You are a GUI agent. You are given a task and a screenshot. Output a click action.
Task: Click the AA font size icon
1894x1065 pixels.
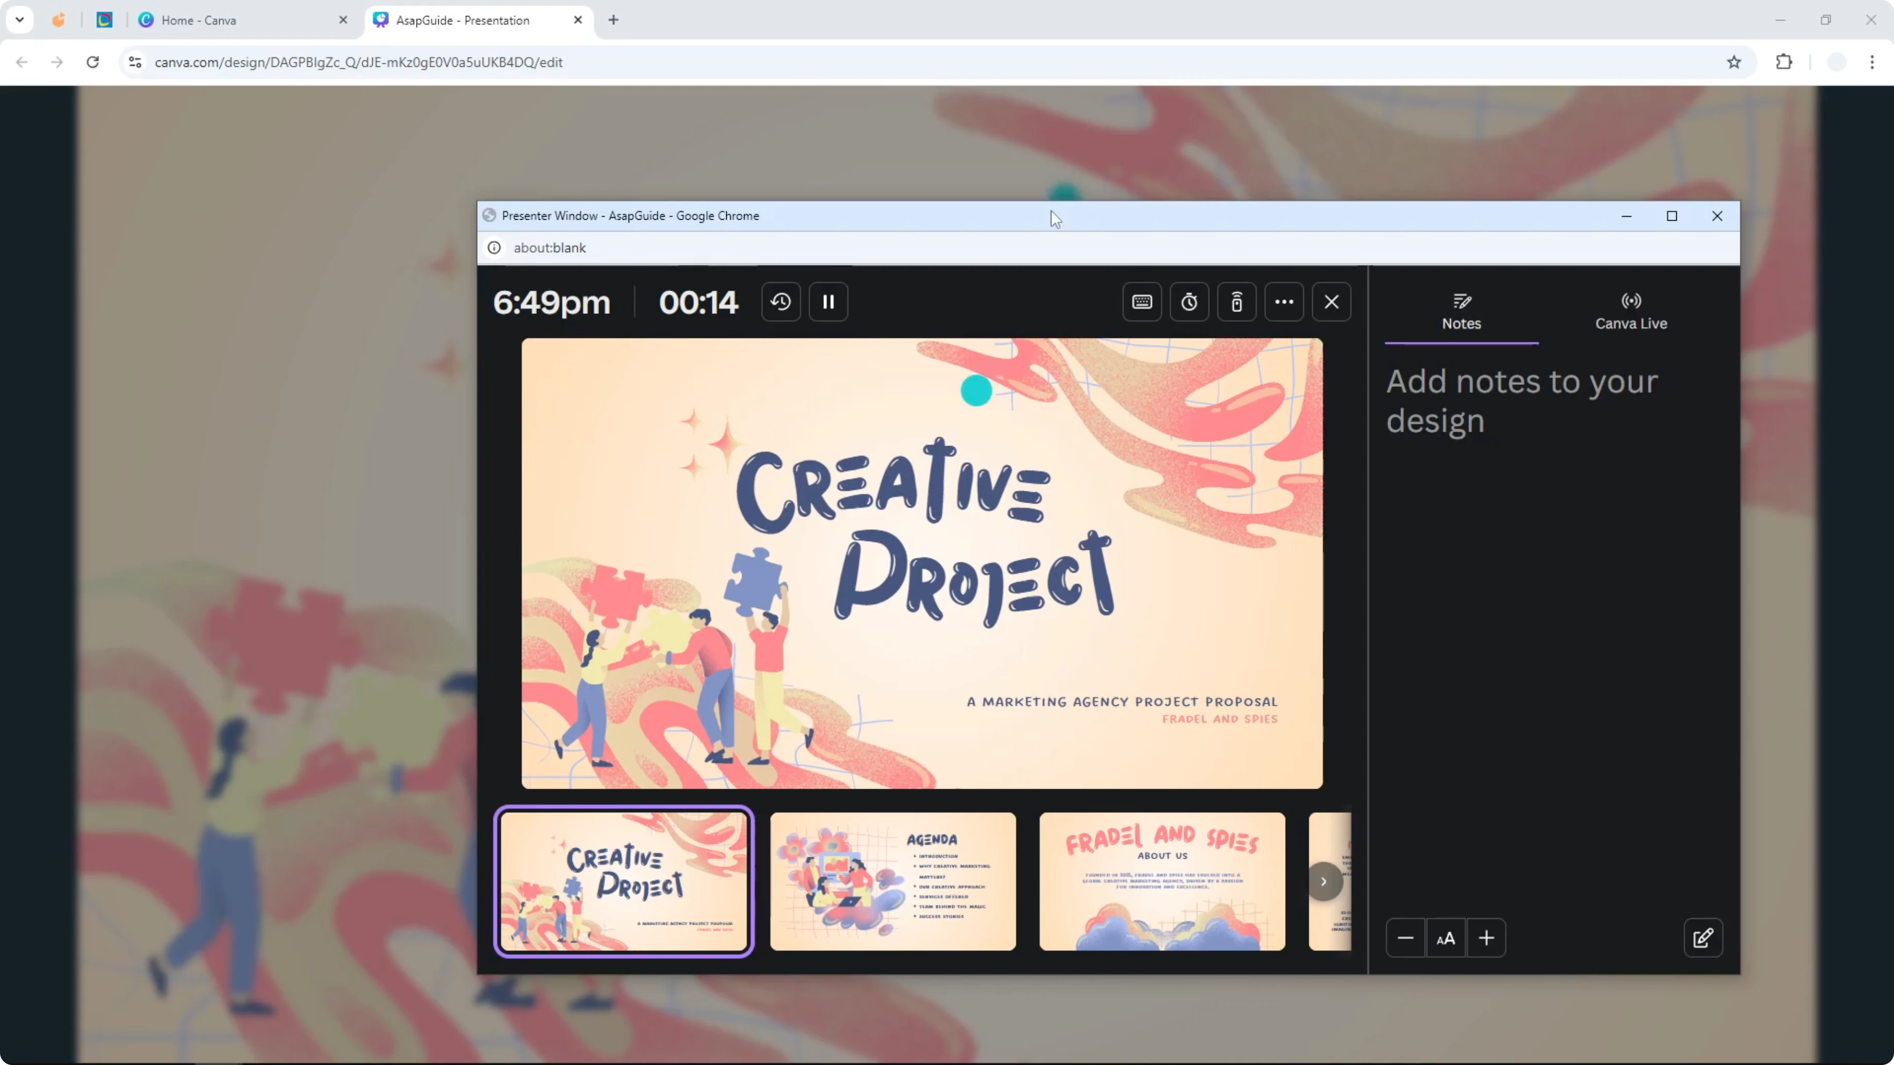[1446, 938]
